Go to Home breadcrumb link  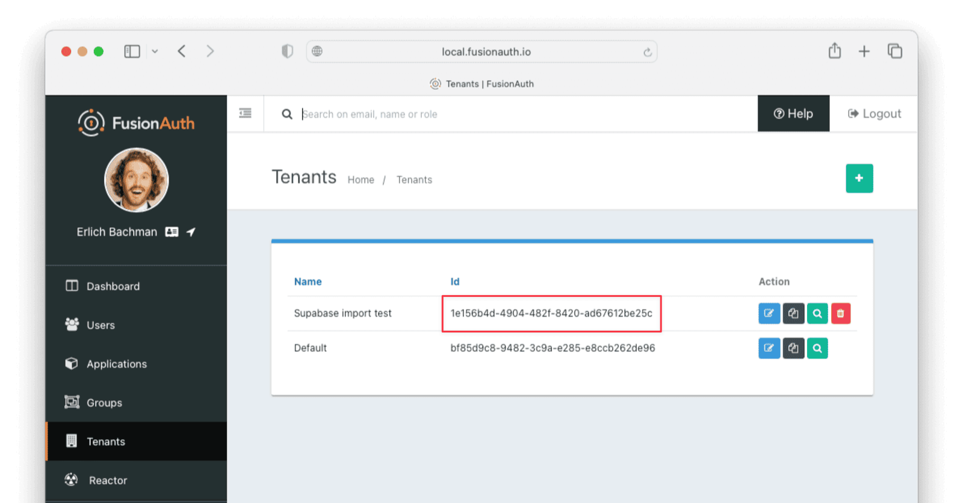[x=361, y=180]
